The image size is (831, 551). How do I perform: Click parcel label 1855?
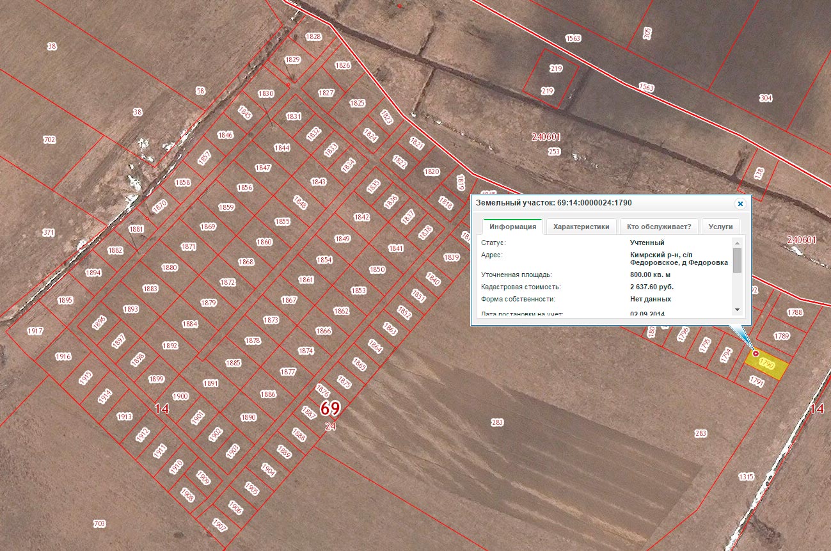282,221
